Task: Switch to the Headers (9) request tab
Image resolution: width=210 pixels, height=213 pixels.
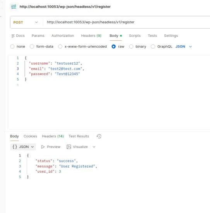Action: [91, 36]
